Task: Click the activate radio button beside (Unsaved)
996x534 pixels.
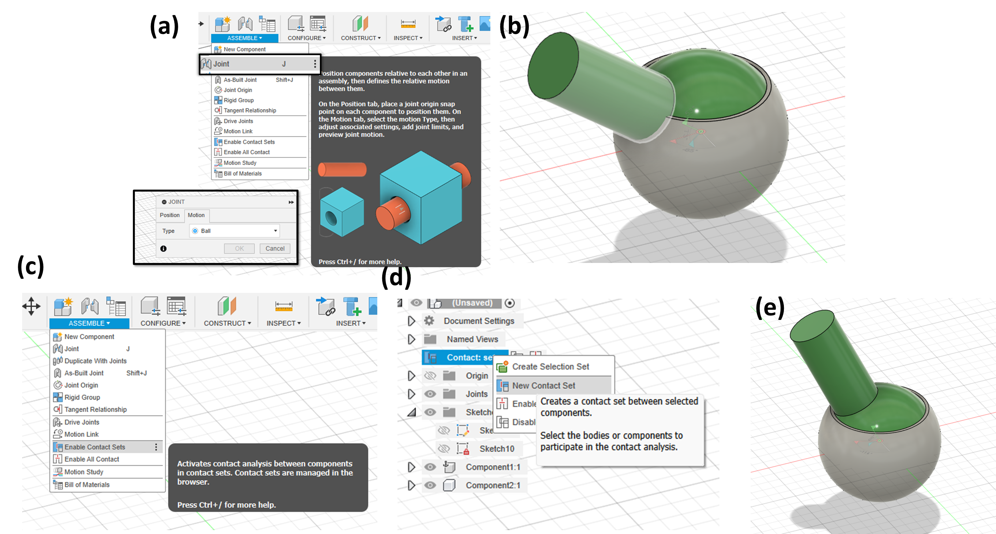Action: point(510,303)
